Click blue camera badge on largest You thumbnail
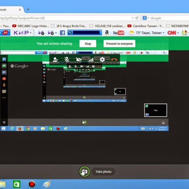189x189 pixels. tap(147, 115)
